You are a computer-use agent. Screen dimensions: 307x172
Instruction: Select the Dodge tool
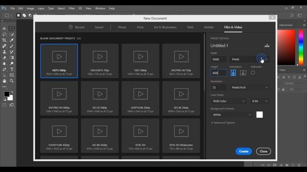pos(12,64)
